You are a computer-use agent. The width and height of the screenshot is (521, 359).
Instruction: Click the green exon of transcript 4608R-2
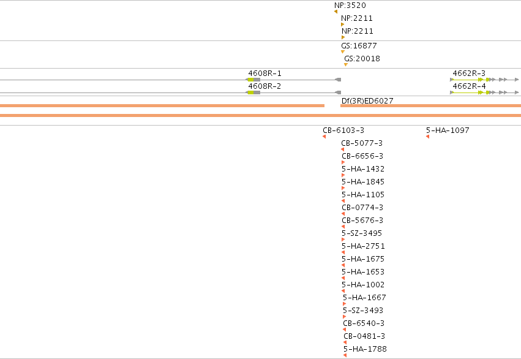pyautogui.click(x=250, y=93)
